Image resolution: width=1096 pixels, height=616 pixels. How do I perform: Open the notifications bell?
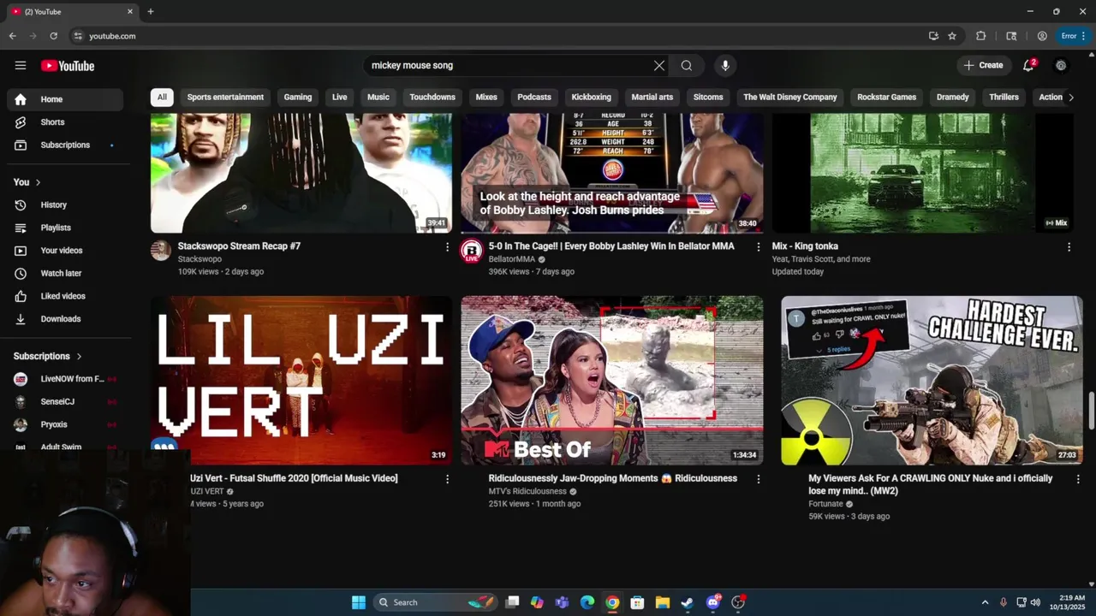(x=1028, y=65)
